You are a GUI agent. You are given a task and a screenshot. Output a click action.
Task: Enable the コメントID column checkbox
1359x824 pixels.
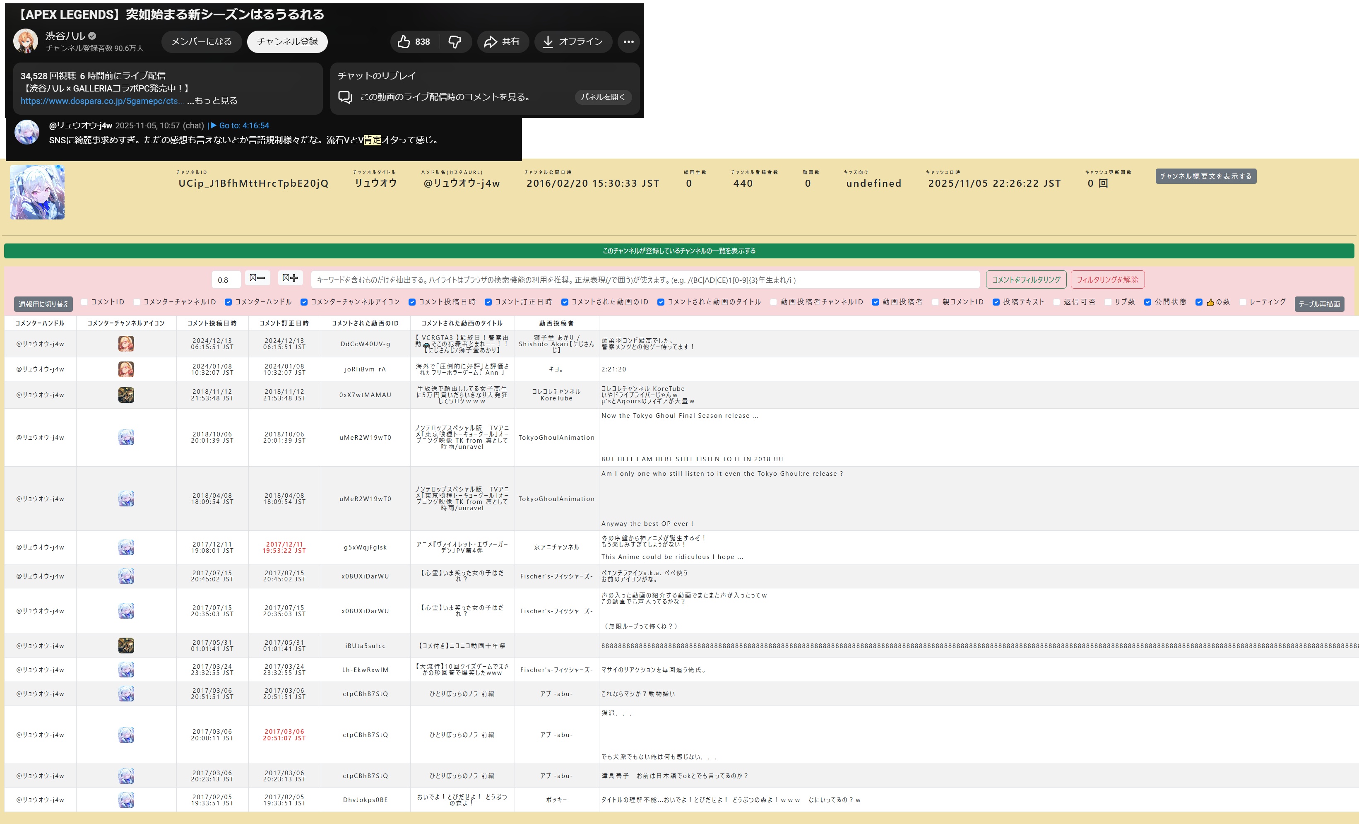point(84,302)
